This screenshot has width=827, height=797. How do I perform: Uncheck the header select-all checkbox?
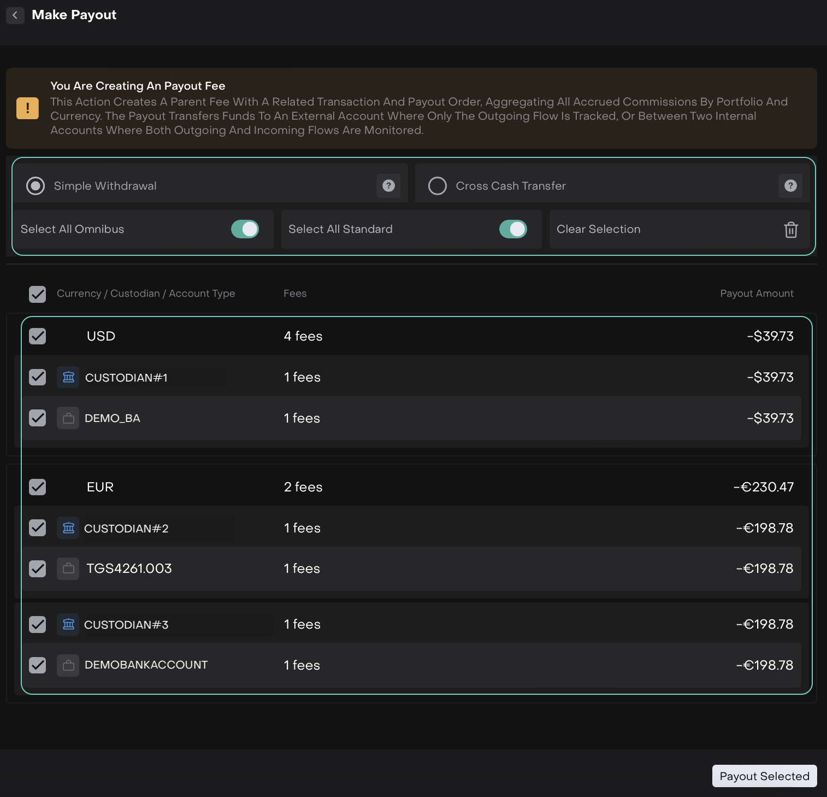coord(37,294)
